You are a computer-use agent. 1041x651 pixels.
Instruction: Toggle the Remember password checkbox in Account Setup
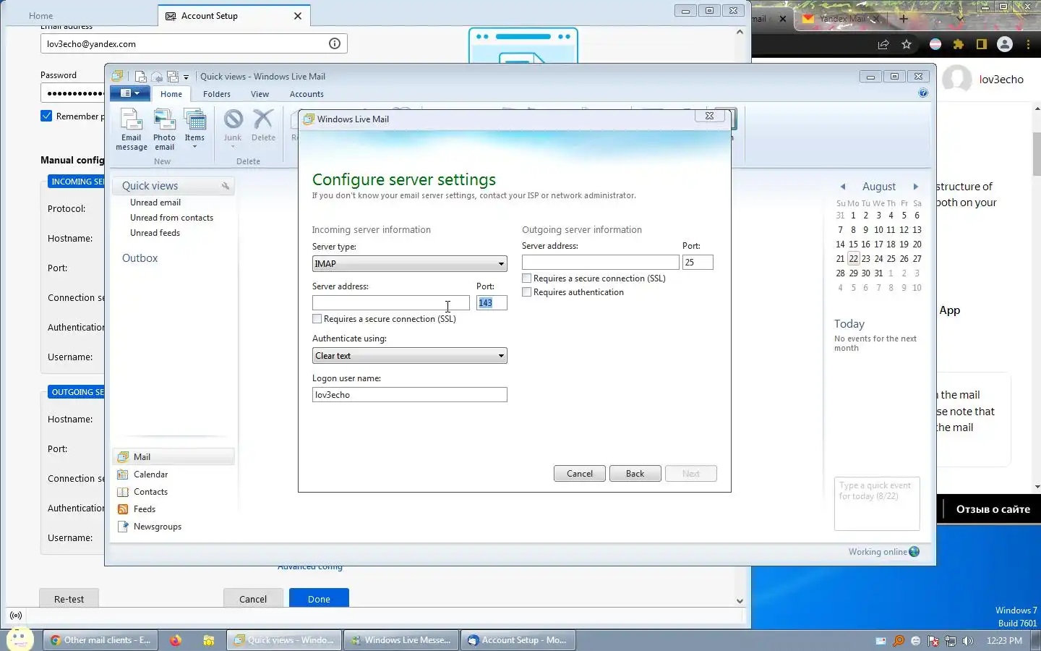click(x=46, y=116)
